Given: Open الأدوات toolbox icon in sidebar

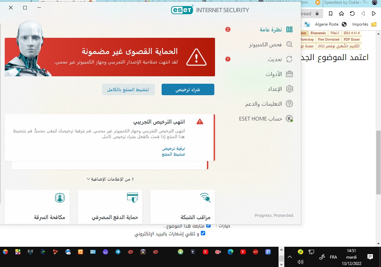Looking at the screenshot, I should click(289, 74).
